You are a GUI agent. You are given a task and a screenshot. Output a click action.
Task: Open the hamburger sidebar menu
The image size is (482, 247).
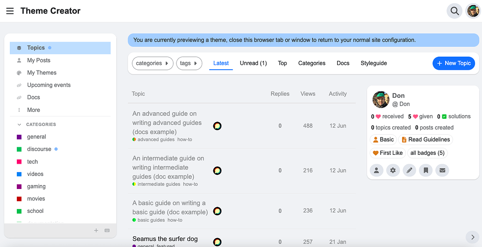click(10, 11)
